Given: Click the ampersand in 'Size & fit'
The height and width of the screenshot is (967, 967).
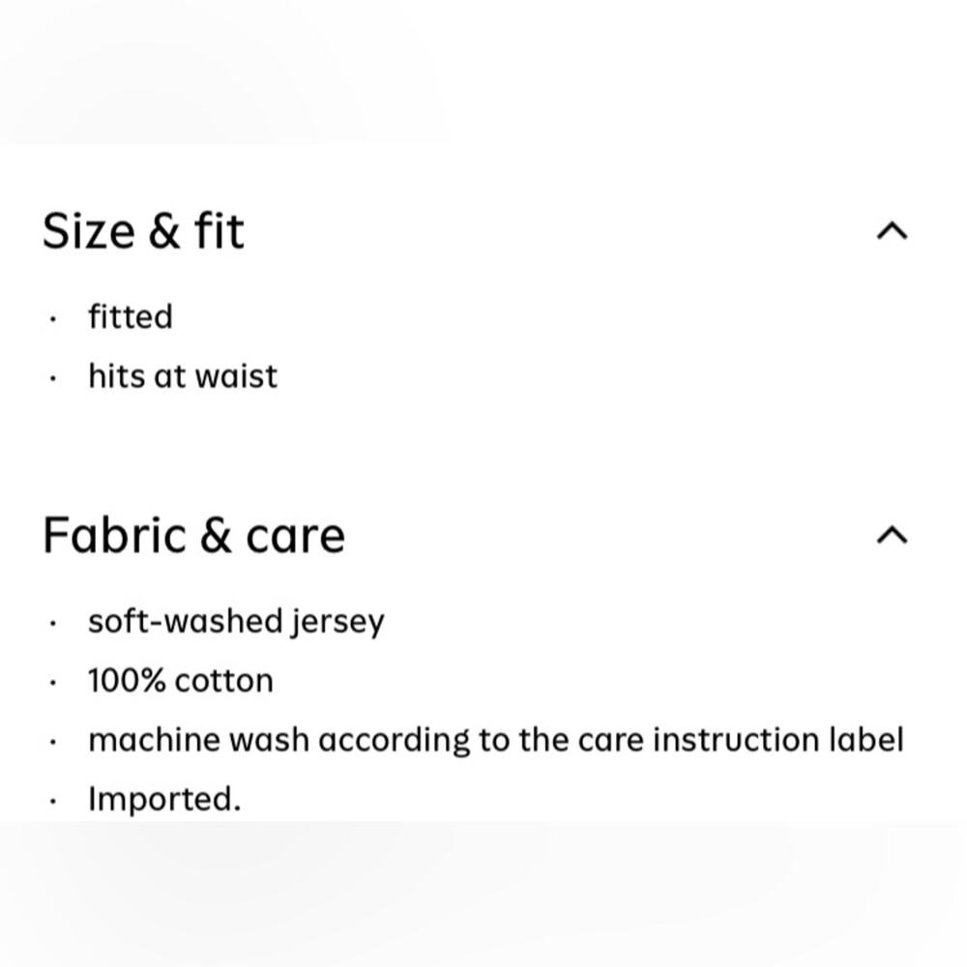Looking at the screenshot, I should coord(164,232).
